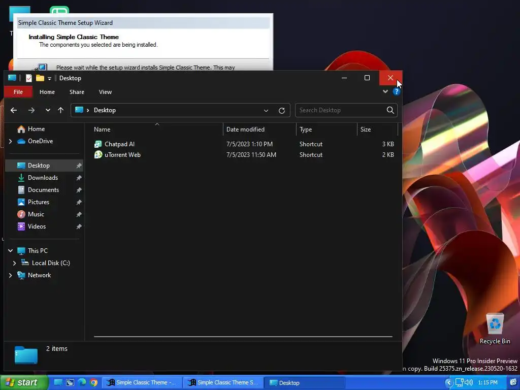Click the Show Desktop quick launch icon
Viewport: 520px width, 390px height.
click(58, 383)
